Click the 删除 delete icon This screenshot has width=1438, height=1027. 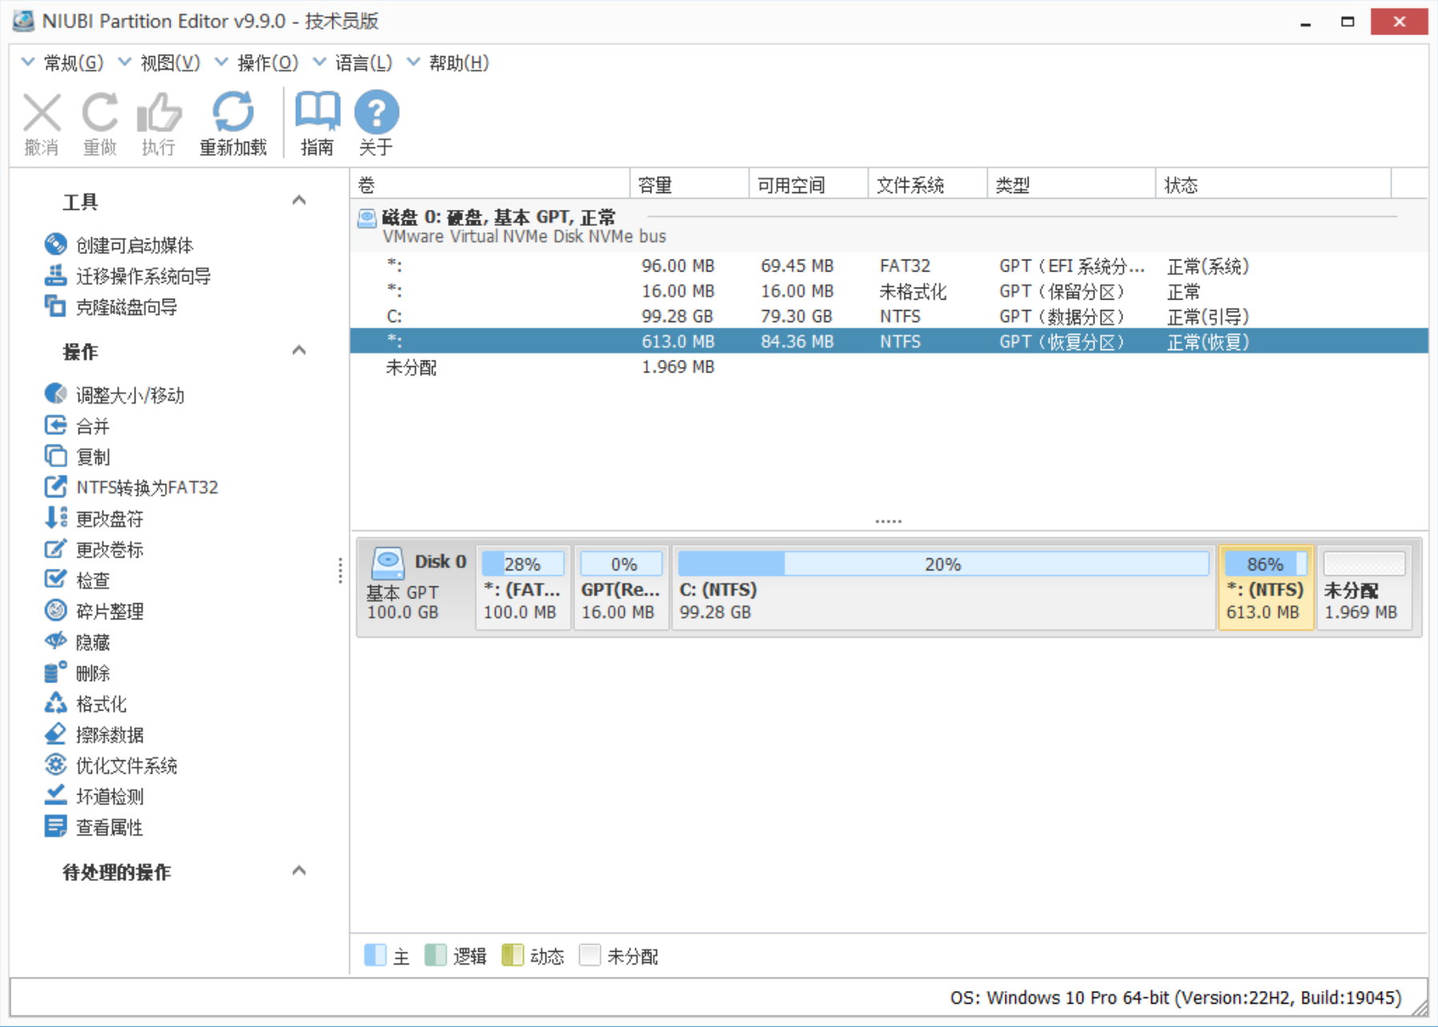55,672
